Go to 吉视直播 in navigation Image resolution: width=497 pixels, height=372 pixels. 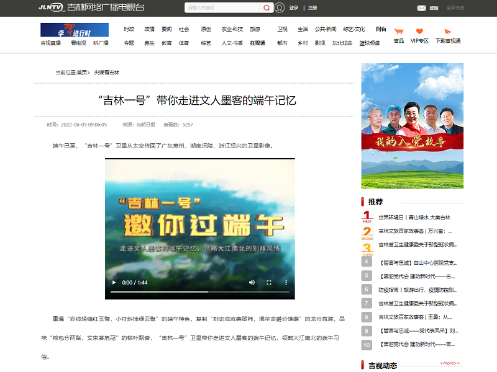pyautogui.click(x=50, y=43)
